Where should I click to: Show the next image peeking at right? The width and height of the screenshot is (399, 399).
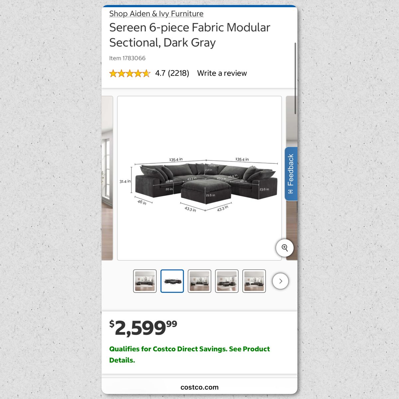click(x=292, y=178)
